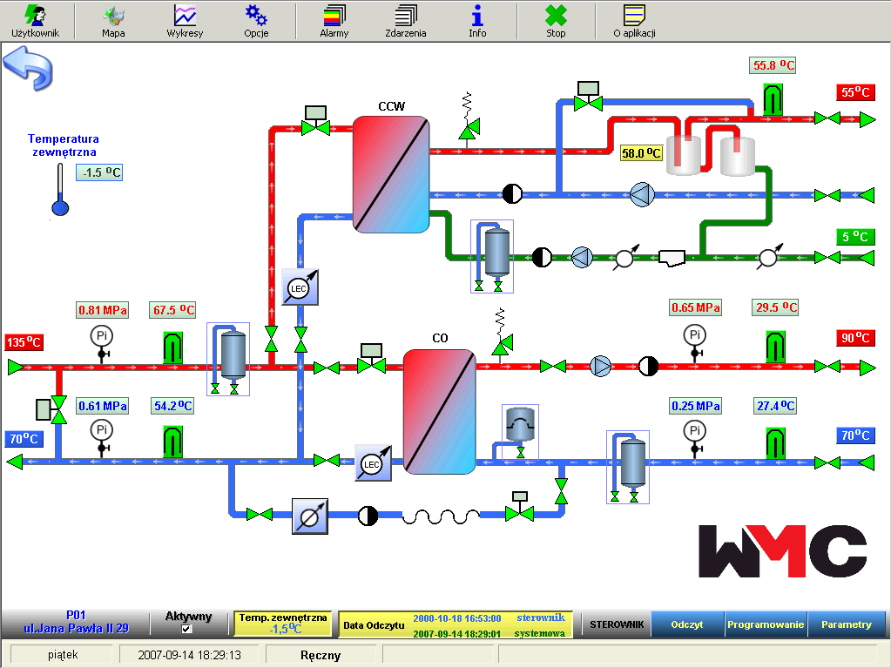Screen dimensions: 891x668
Task: Select the CO heat exchanger
Action: [439, 412]
